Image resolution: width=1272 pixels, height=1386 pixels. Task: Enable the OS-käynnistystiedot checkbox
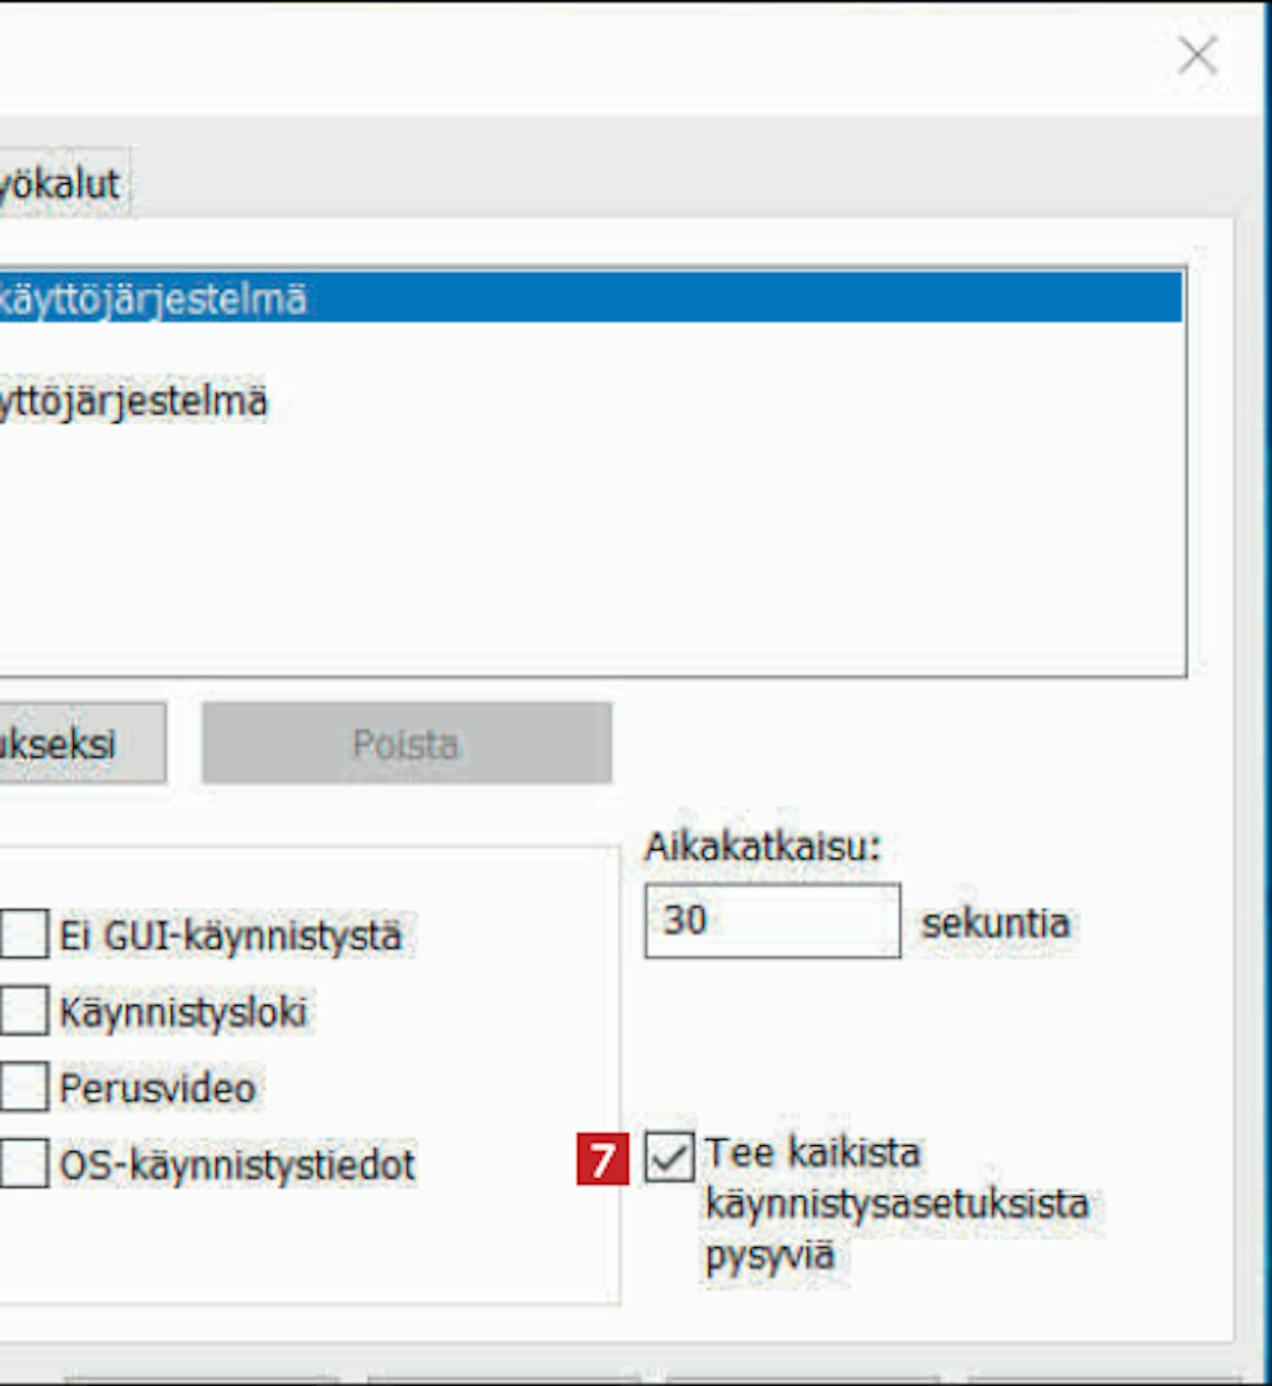tap(24, 1162)
